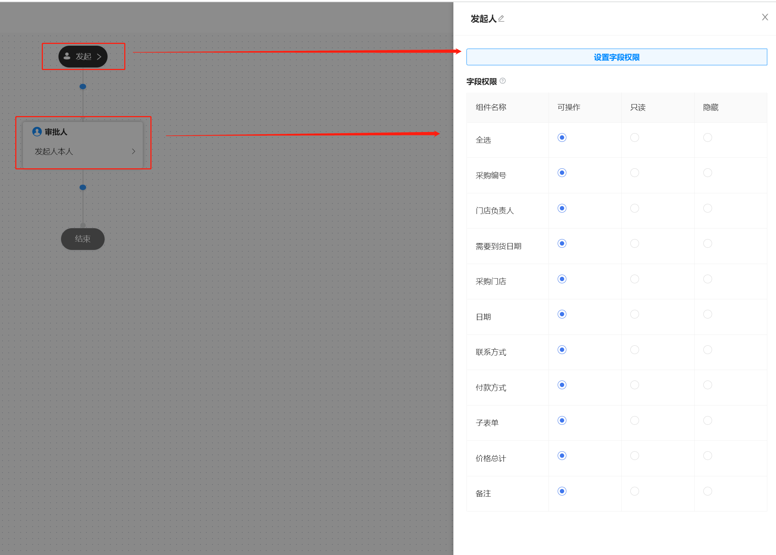The height and width of the screenshot is (555, 776).
Task: Select 可操作 for 备注 field
Action: 562,491
